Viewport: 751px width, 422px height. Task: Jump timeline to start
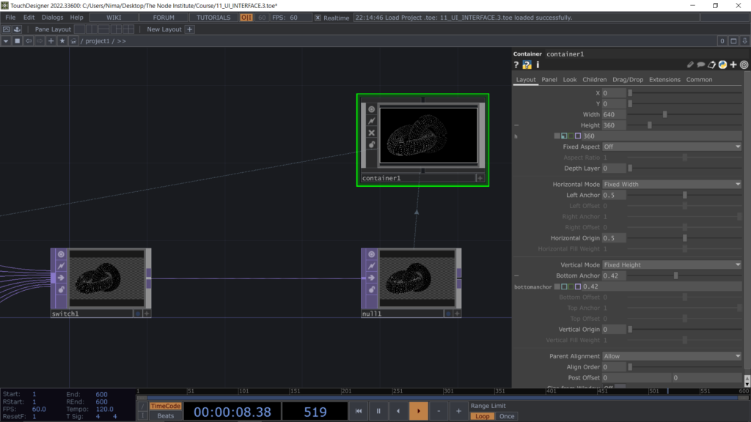pos(358,411)
